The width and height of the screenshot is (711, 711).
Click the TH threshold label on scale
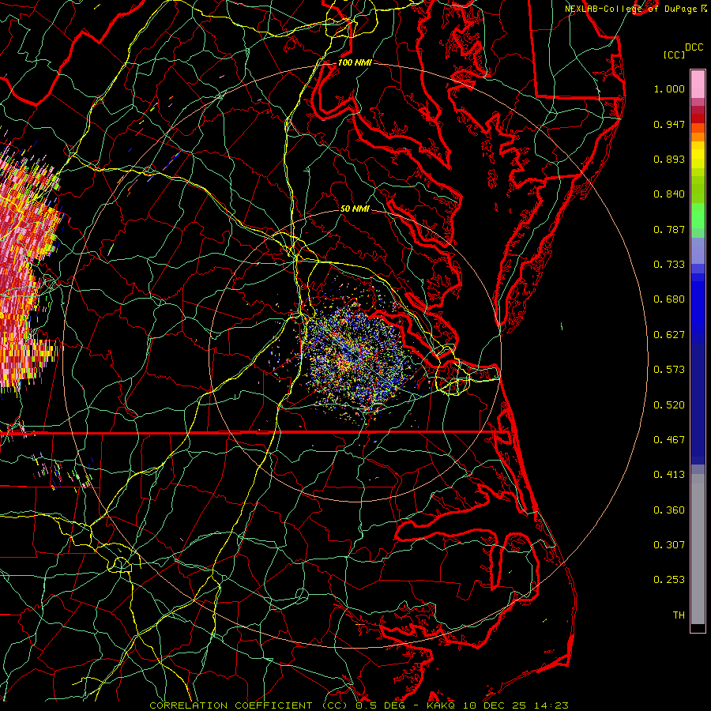pyautogui.click(x=679, y=615)
